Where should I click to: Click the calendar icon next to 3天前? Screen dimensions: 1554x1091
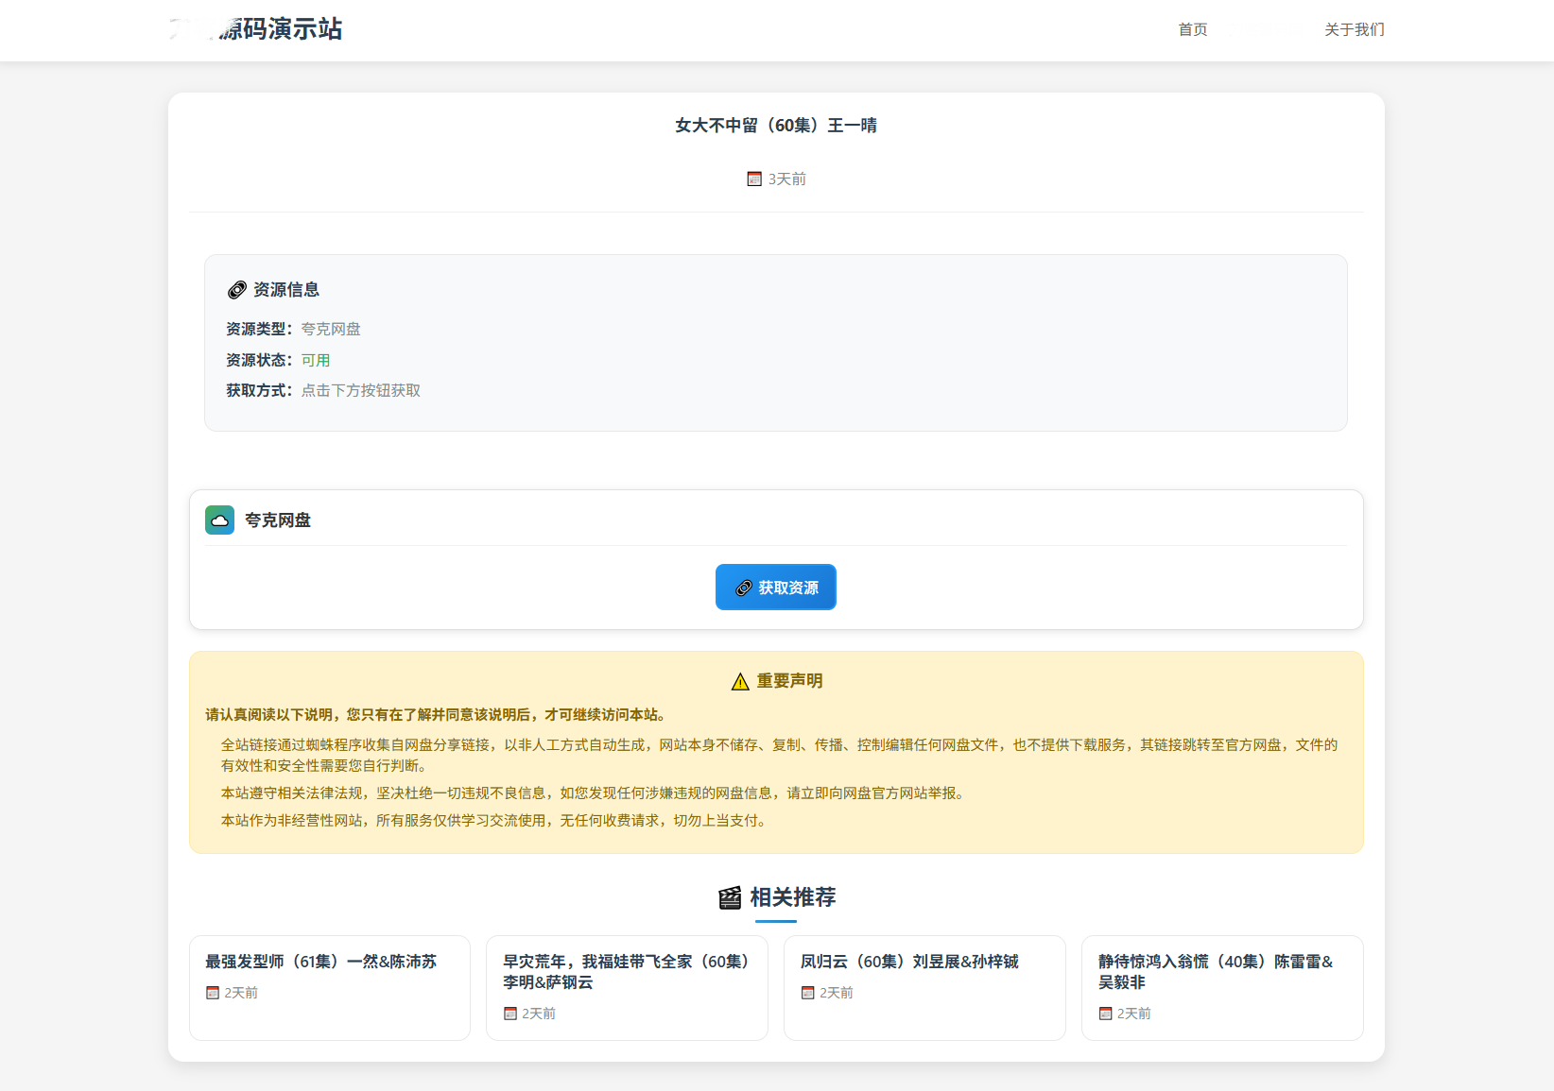pyautogui.click(x=754, y=179)
